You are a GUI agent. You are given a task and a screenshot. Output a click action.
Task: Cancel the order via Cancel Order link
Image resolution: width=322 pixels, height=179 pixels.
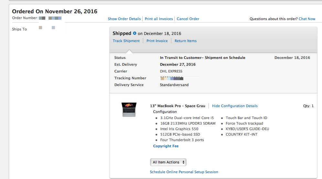[188, 19]
